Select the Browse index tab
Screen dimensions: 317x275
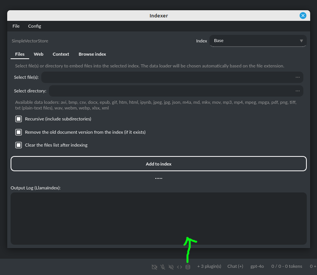point(92,54)
